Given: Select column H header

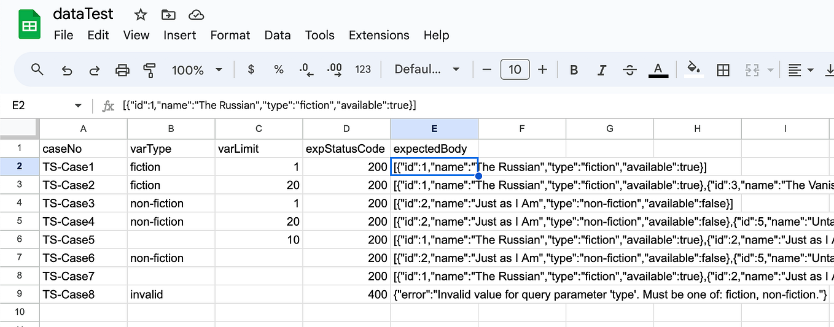Looking at the screenshot, I should tap(698, 128).
